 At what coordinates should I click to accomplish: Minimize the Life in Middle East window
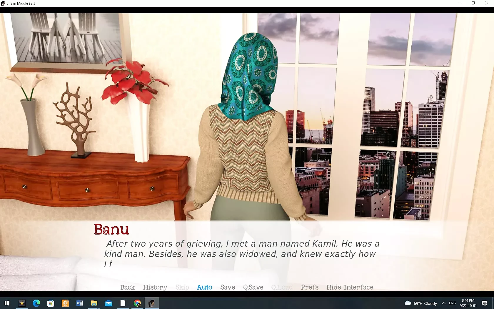(x=460, y=3)
